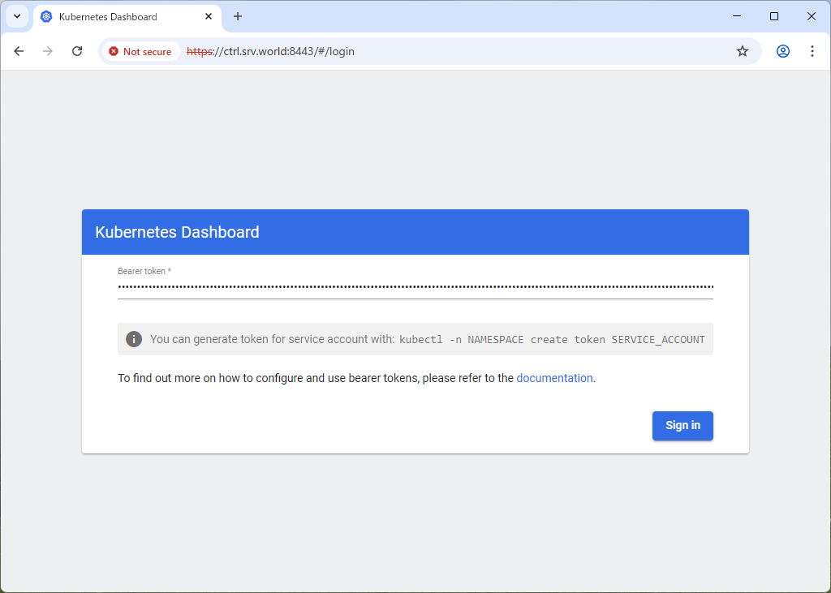This screenshot has width=831, height=593.
Task: Click the Kubernetes Dashboard header title
Action: [x=177, y=232]
